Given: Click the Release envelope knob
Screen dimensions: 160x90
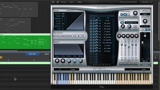Looking at the screenshot, I should [x=80, y=61].
